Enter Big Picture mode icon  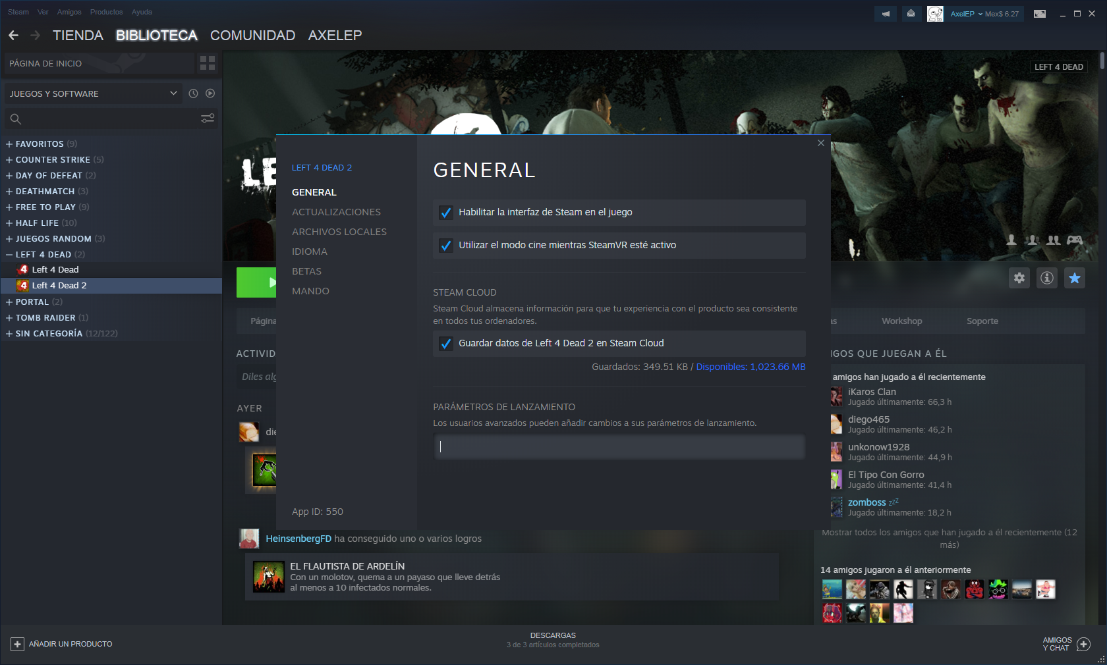[1040, 14]
